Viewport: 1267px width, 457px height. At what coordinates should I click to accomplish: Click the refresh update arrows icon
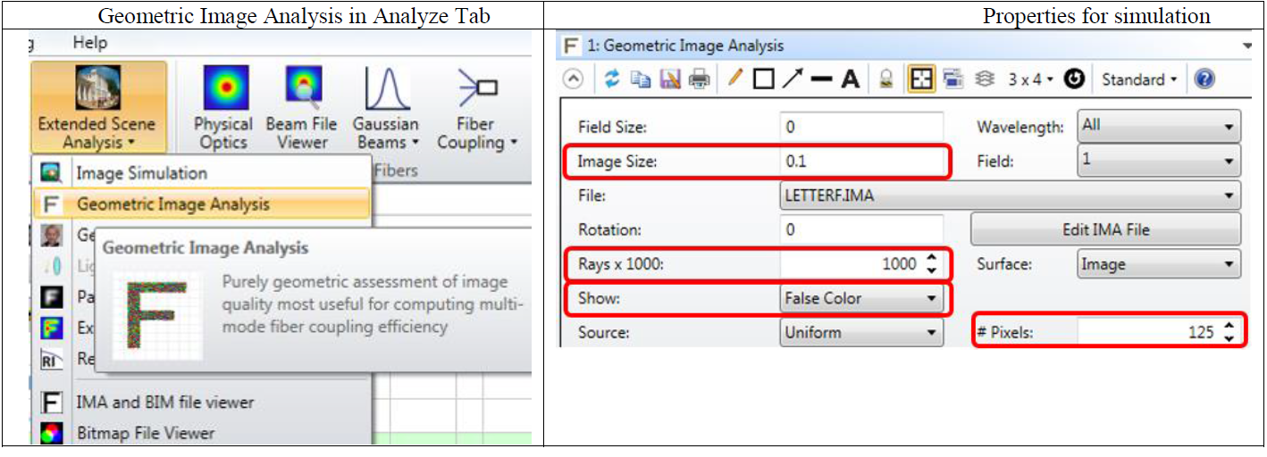point(612,79)
